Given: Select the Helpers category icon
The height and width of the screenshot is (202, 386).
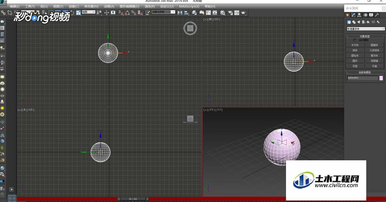Looking at the screenshot, I should coord(368,22).
